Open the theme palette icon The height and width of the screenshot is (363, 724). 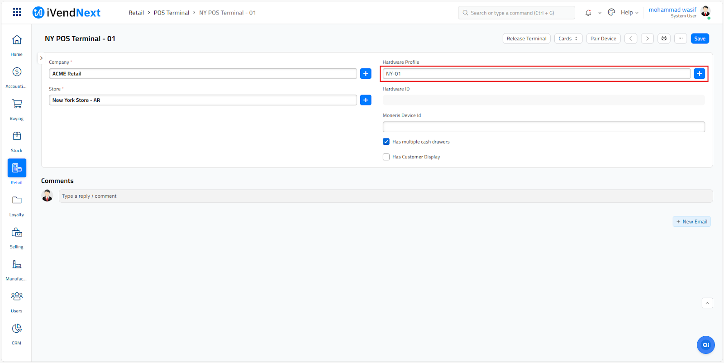click(x=611, y=12)
